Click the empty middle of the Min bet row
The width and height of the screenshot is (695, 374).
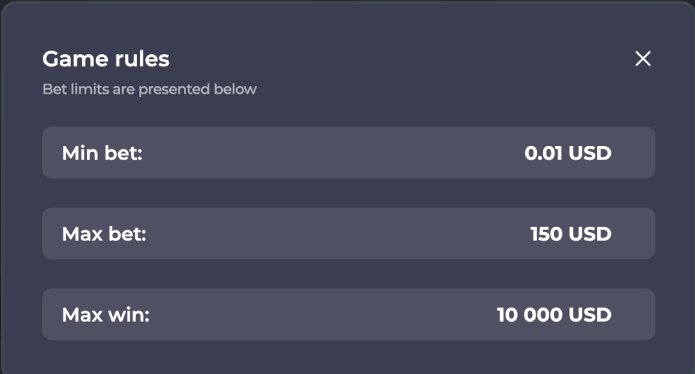333,153
